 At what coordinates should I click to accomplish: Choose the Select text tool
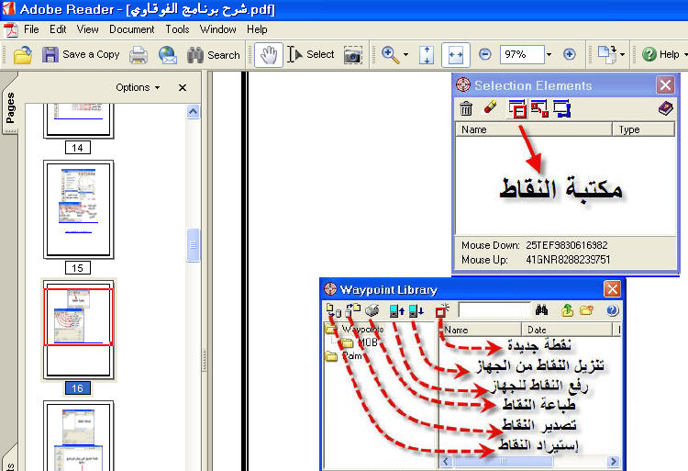tap(311, 54)
